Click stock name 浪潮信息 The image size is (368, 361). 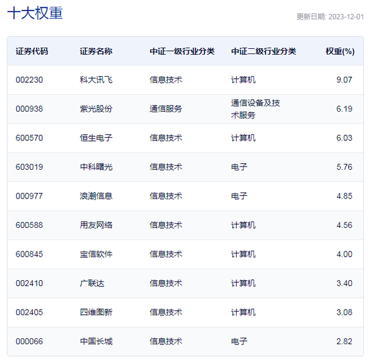coord(96,197)
